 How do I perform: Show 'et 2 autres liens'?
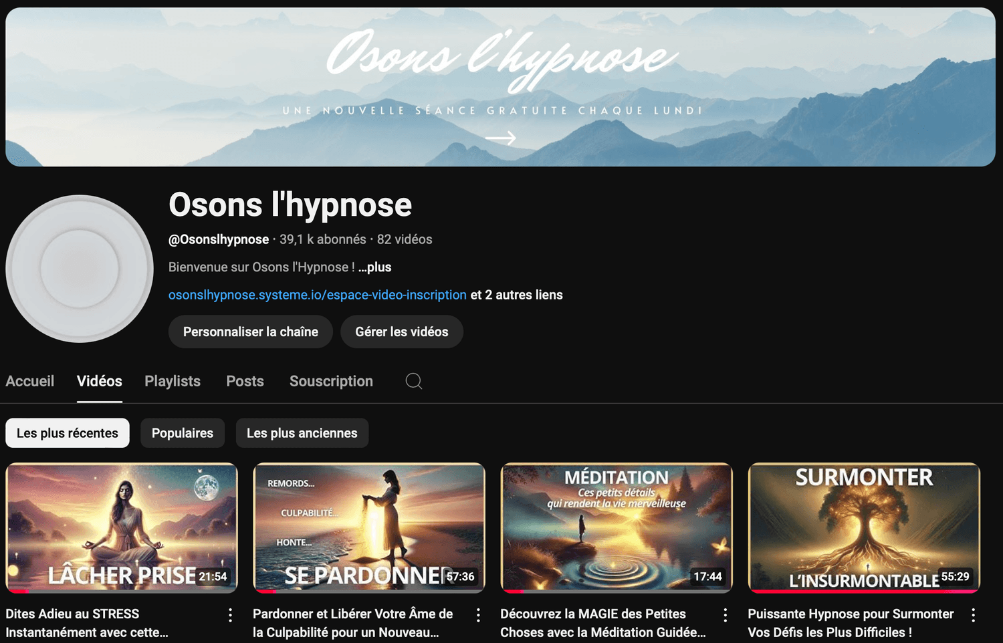click(517, 295)
